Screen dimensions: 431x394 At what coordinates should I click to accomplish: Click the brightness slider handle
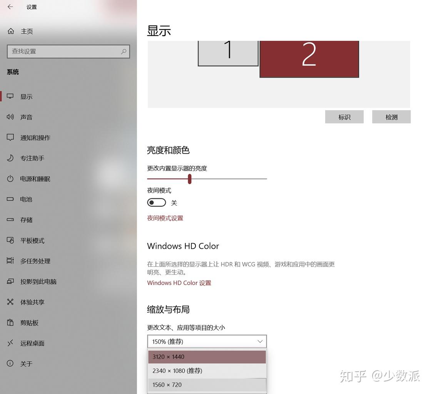[x=190, y=179]
